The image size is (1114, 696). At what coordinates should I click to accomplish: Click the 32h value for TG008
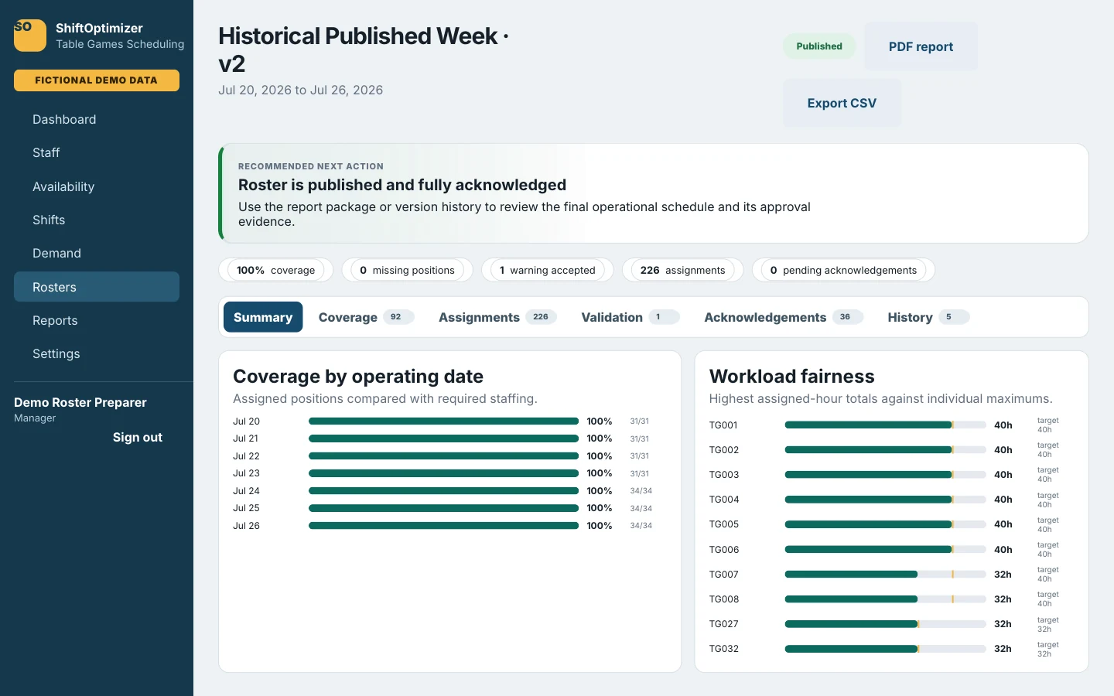pos(1003,599)
